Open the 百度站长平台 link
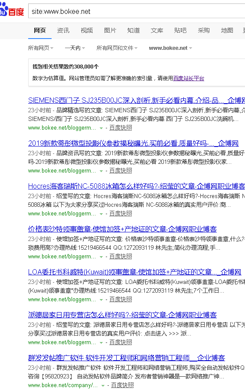Image resolution: width=245 pixels, height=391 pixels. point(189,78)
